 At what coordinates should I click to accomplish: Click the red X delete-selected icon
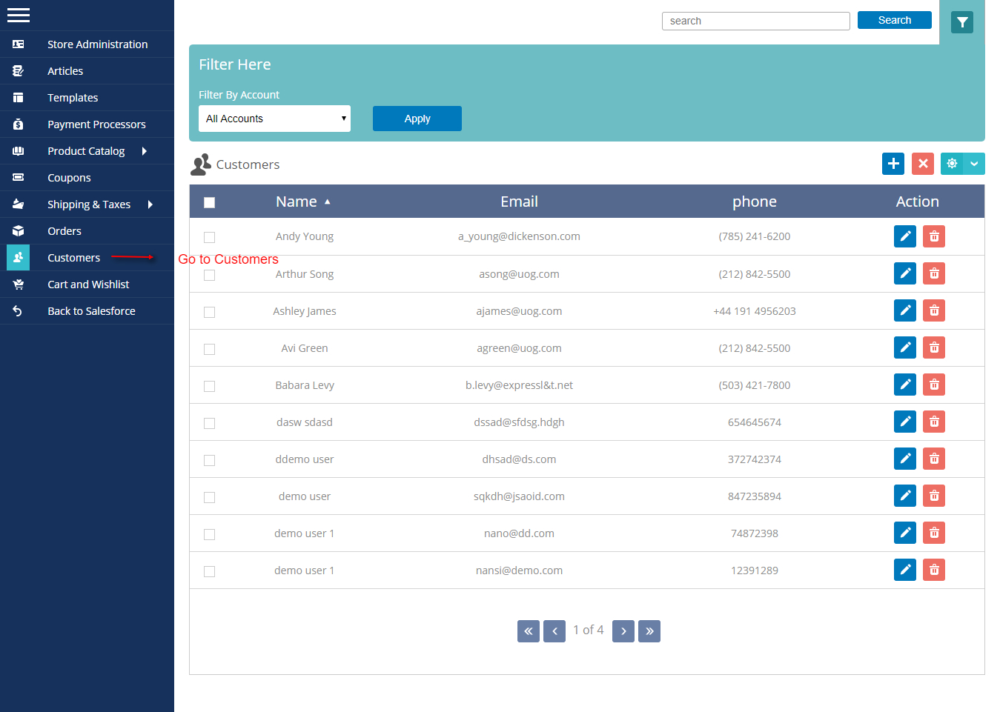pyautogui.click(x=923, y=164)
